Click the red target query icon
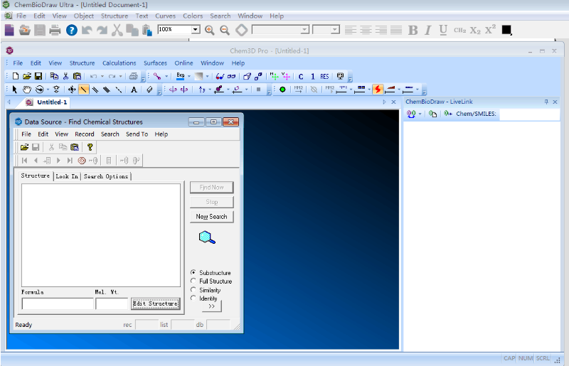 pyautogui.click(x=82, y=161)
